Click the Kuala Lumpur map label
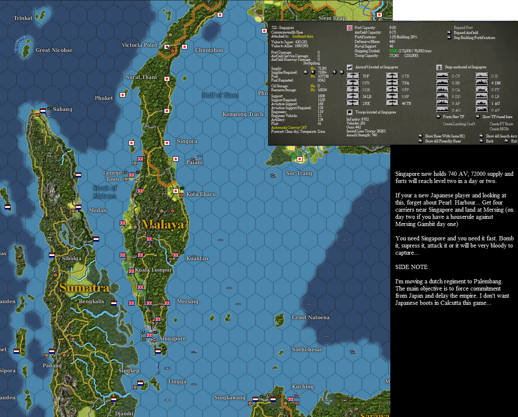This screenshot has height=417, width=518. [x=153, y=269]
